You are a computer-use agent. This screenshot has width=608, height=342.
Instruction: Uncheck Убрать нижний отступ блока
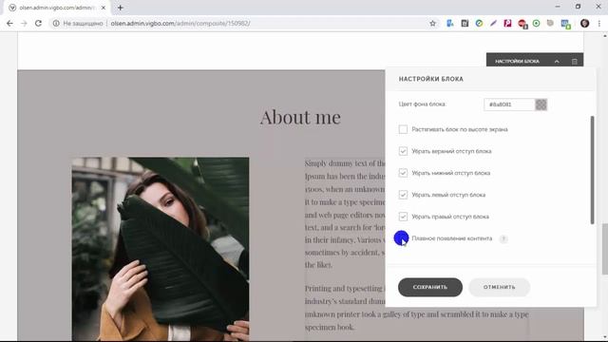pos(403,173)
